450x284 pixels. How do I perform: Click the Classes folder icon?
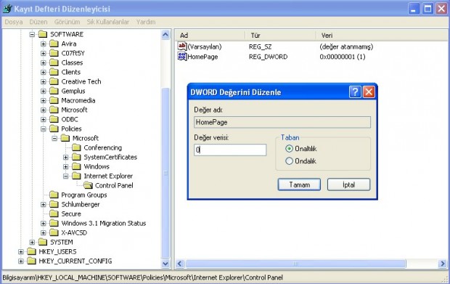(54, 62)
